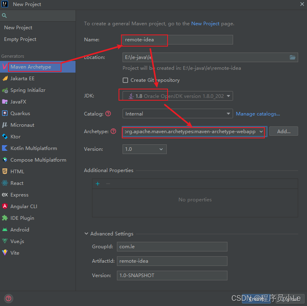Click the JavaFX folder icon
The height and width of the screenshot is (306, 307).
(5, 102)
